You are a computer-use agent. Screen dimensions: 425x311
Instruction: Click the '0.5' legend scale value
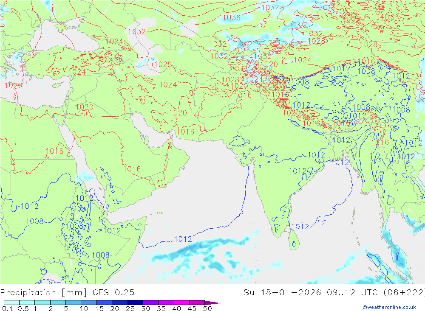[23, 308]
